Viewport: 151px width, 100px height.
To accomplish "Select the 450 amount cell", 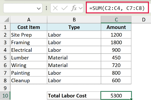I will (116, 57).
